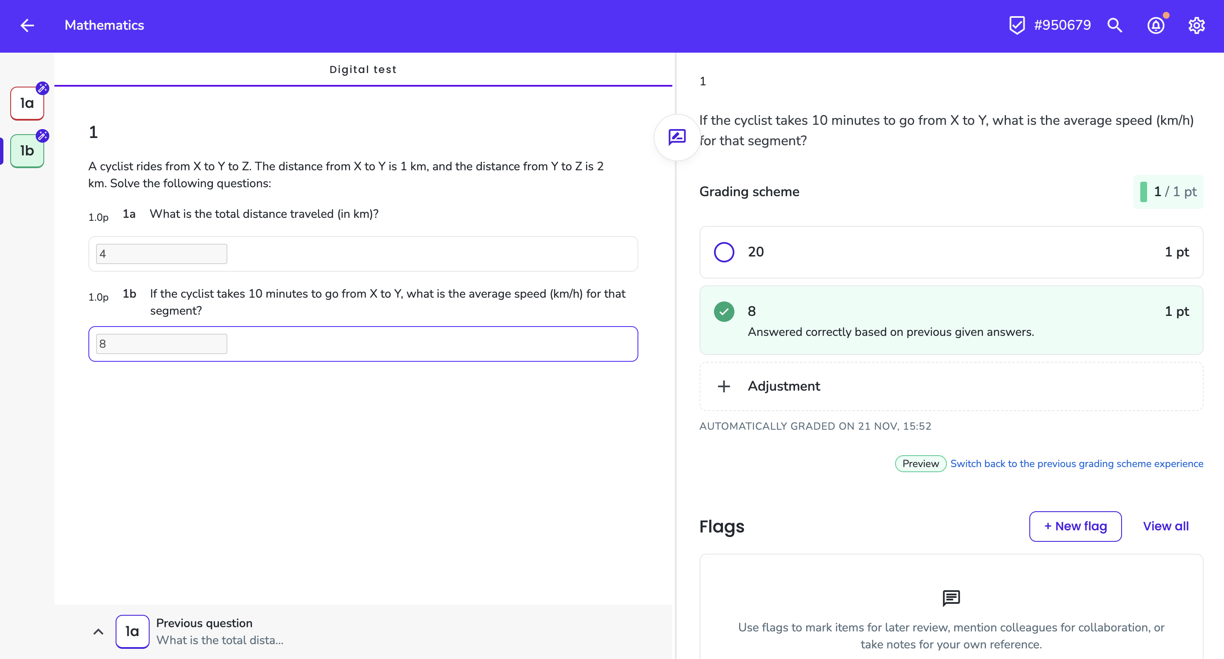Select question 1a in the sidebar

27,104
